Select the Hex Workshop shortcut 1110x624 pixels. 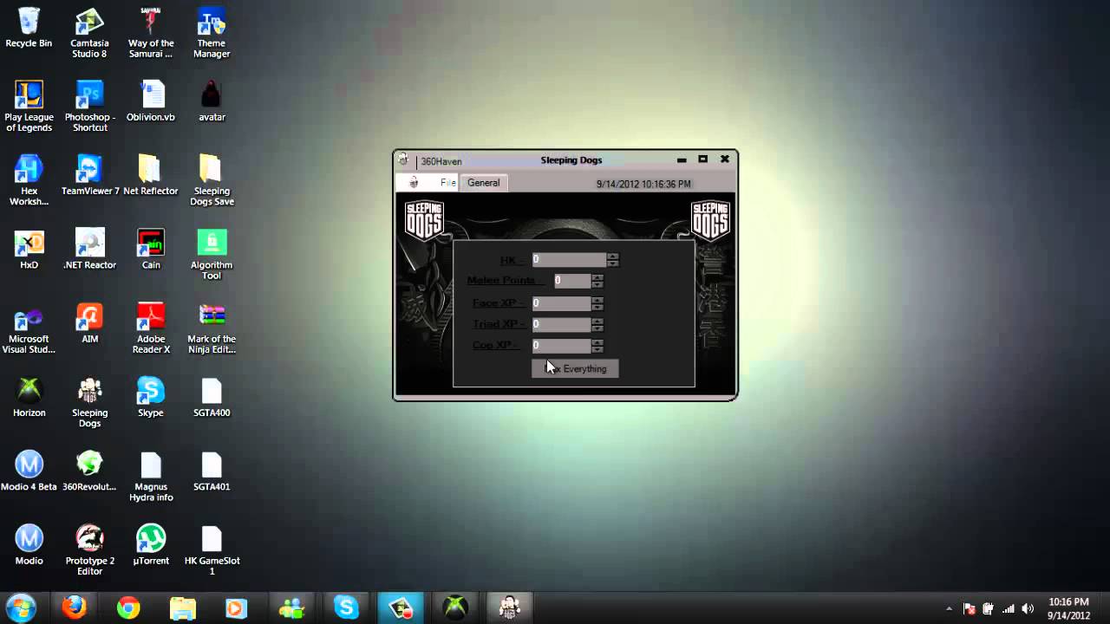pos(29,180)
